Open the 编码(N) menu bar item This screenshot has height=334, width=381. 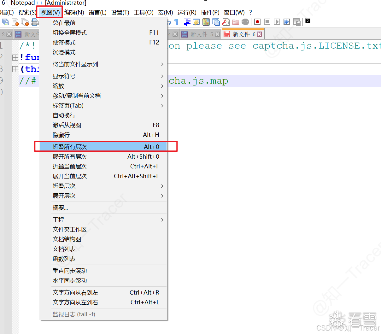[x=74, y=13]
